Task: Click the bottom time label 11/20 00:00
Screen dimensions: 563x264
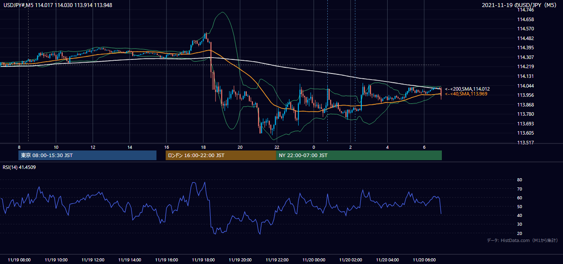Action: (x=314, y=260)
